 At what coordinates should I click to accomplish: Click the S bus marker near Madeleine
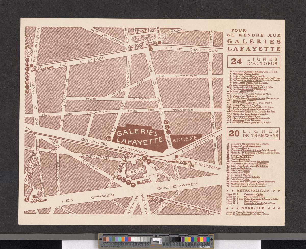pyautogui.click(x=27, y=200)
